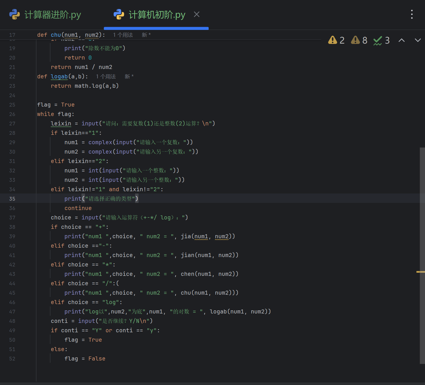The height and width of the screenshot is (385, 425).
Task: Click 'elif leixin!="1" and leixin!="2":' line
Action: [107, 189]
